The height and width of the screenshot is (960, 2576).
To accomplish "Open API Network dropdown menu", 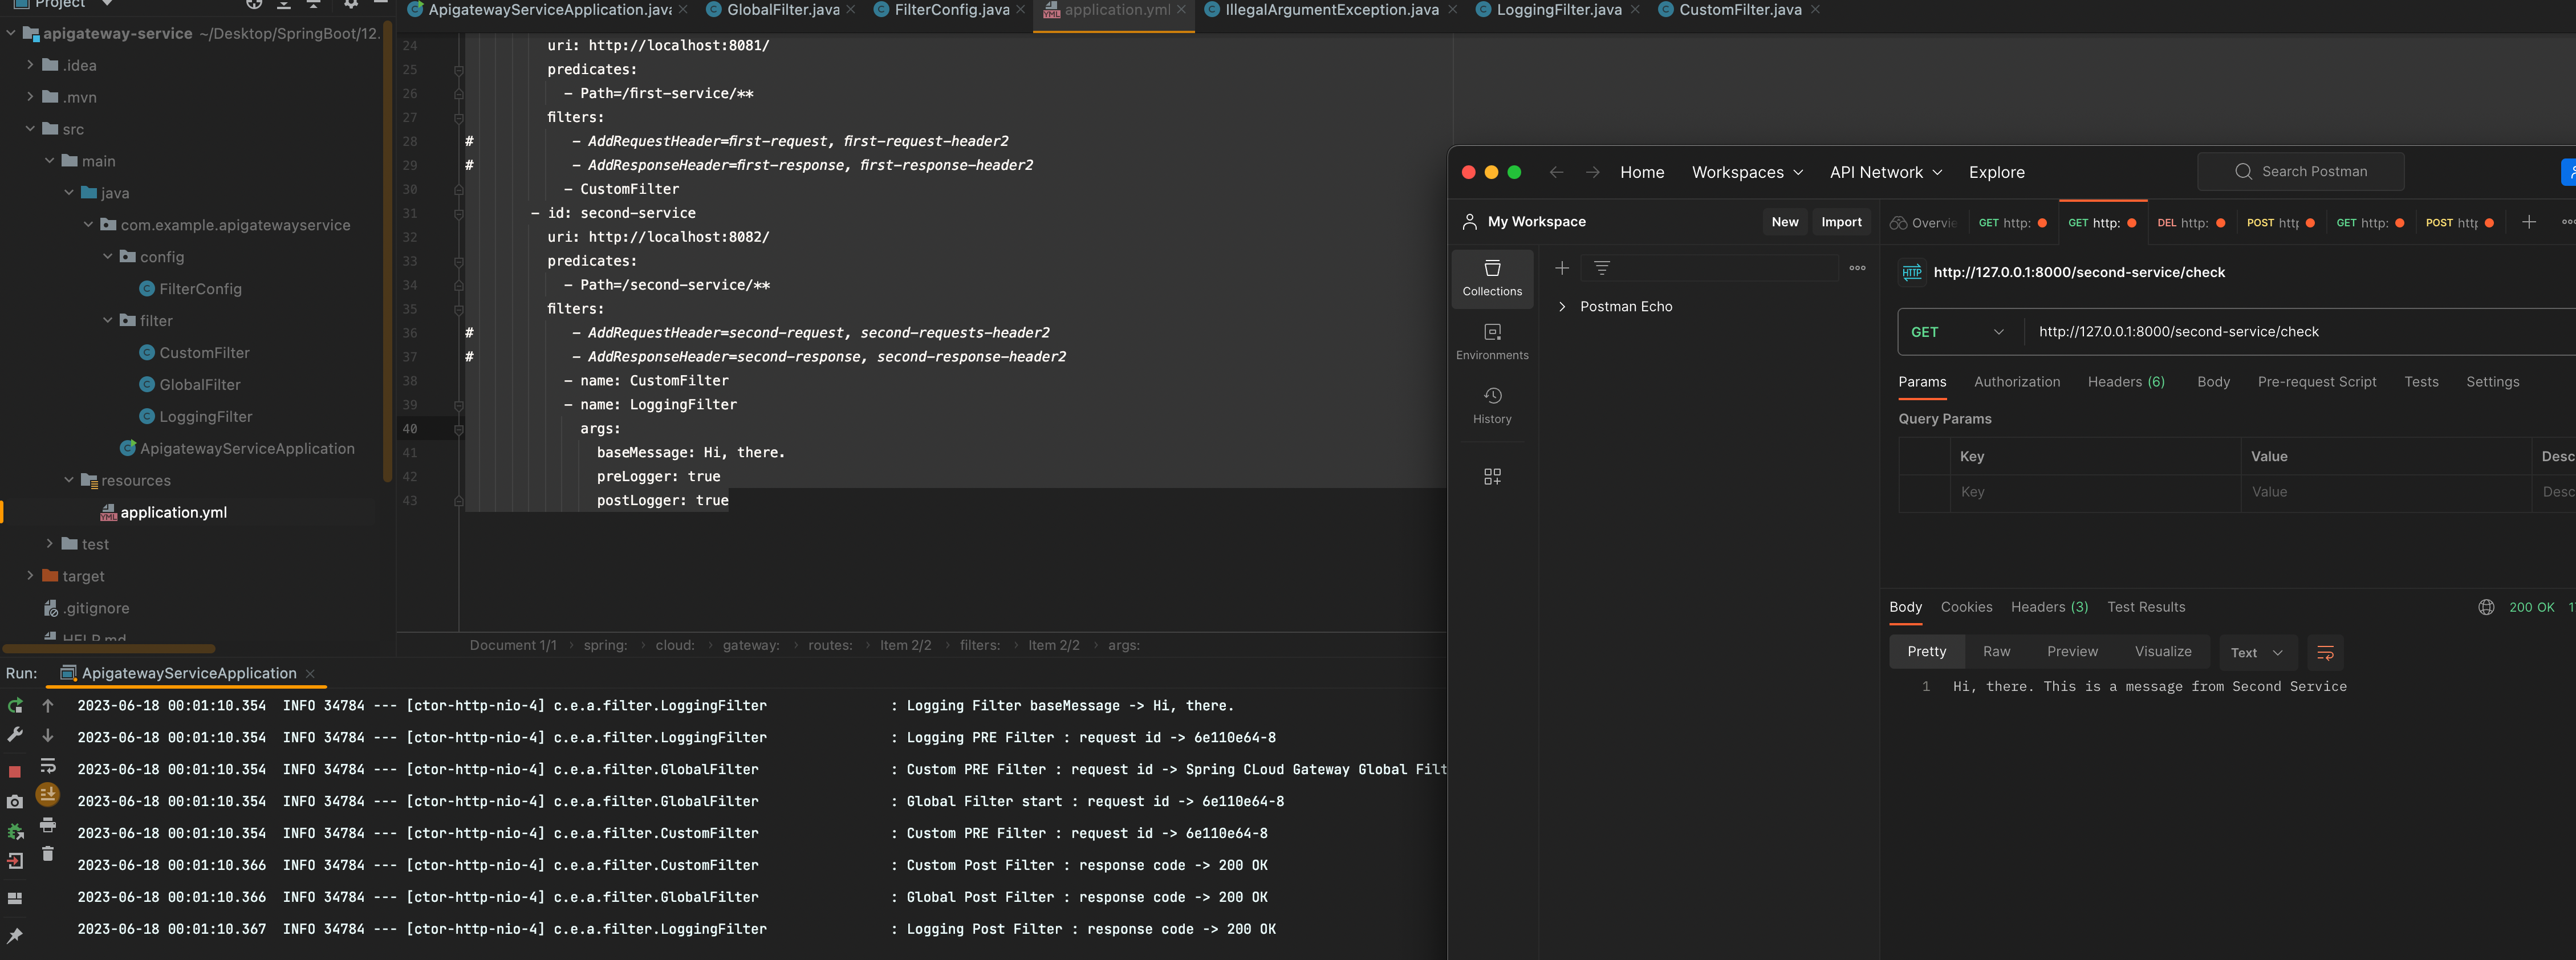I will 1886,173.
